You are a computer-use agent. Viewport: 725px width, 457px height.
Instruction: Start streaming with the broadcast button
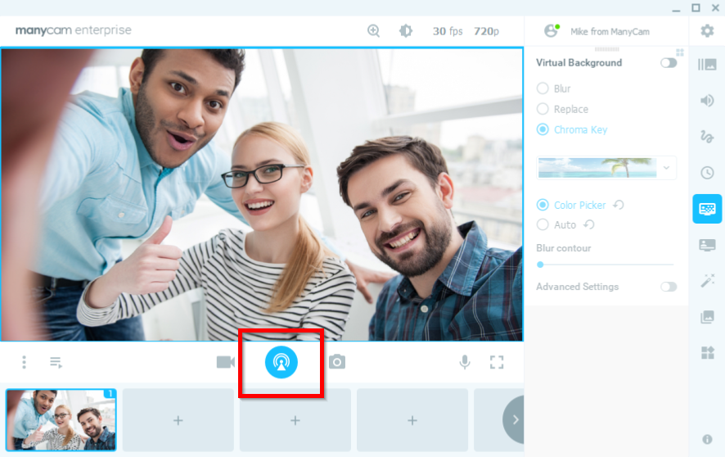point(281,362)
